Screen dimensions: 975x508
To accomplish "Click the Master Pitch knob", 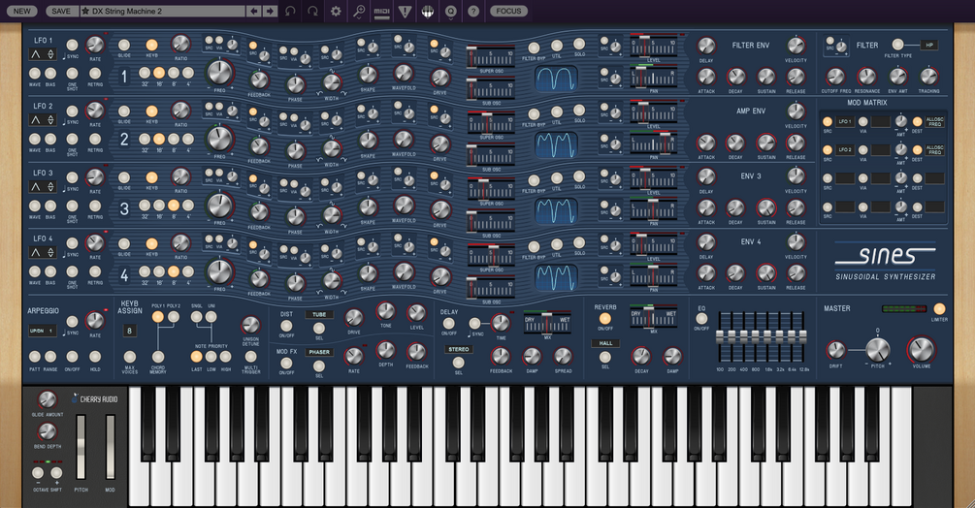I will (x=877, y=350).
